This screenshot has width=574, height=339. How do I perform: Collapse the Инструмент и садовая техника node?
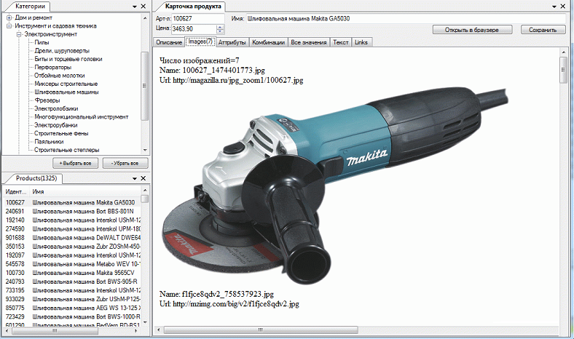point(9,26)
